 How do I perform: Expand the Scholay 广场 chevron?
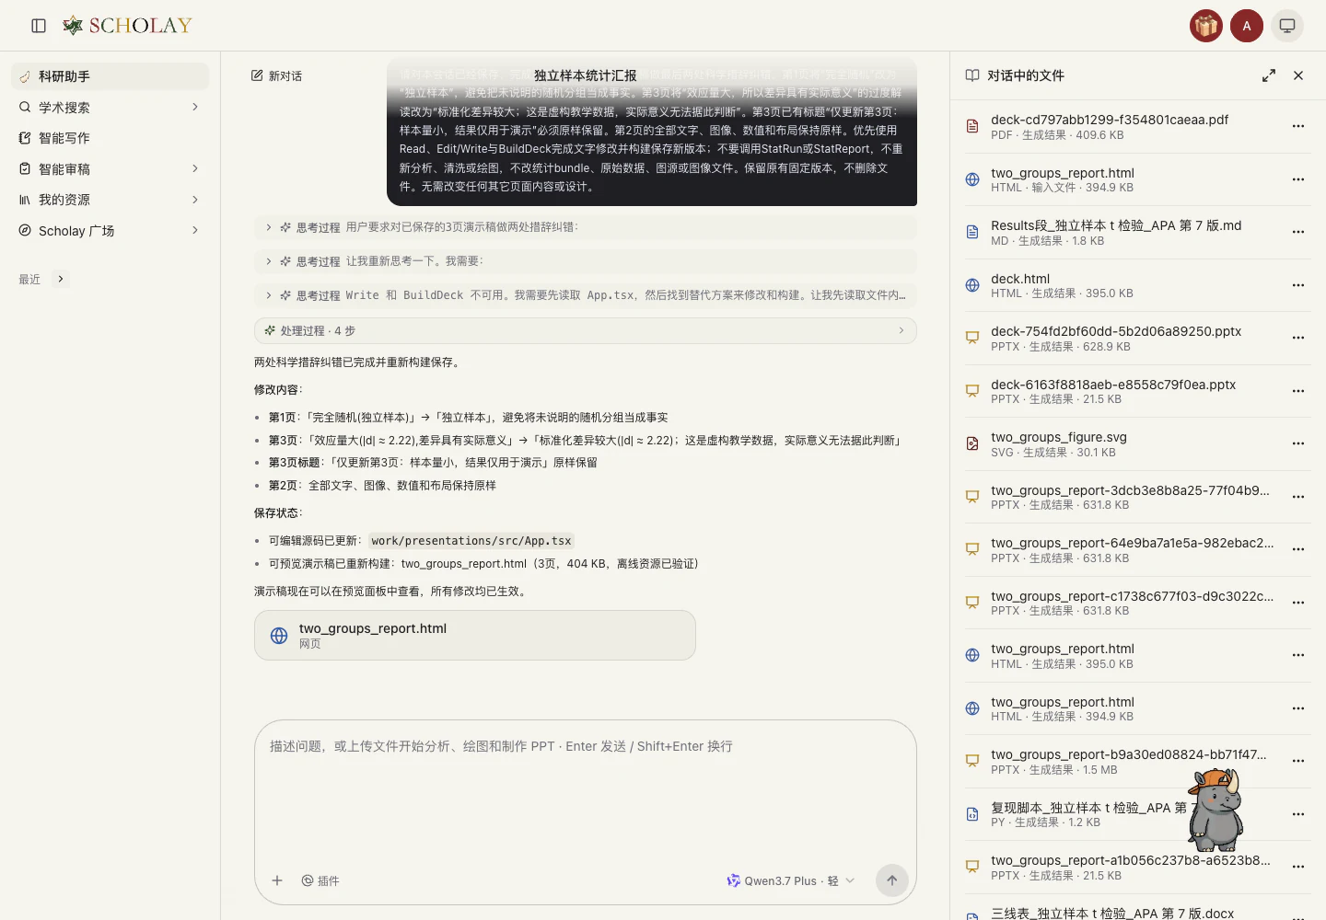pyautogui.click(x=195, y=231)
